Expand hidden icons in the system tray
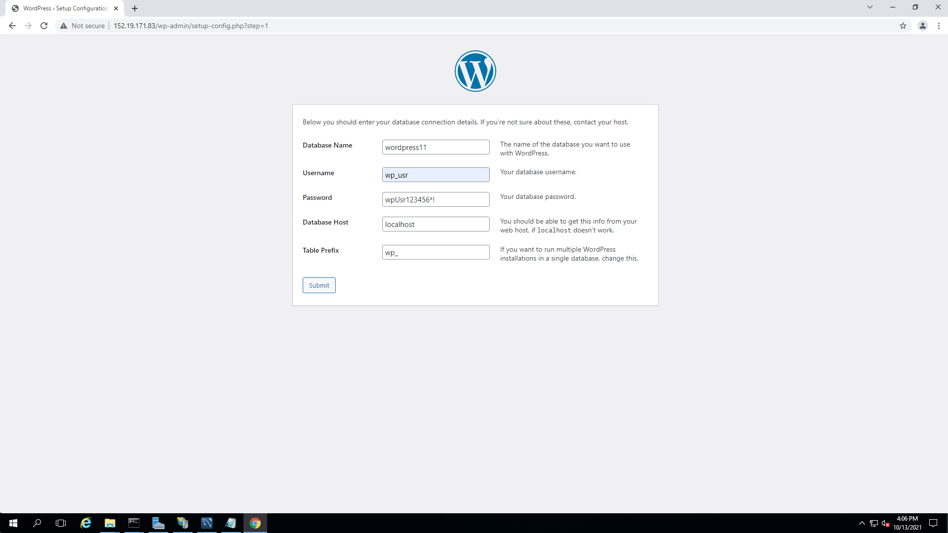The image size is (948, 533). (862, 523)
